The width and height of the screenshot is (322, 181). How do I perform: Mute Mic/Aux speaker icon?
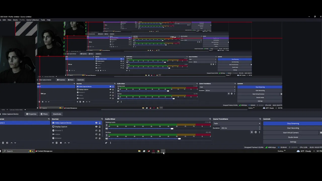(107, 139)
